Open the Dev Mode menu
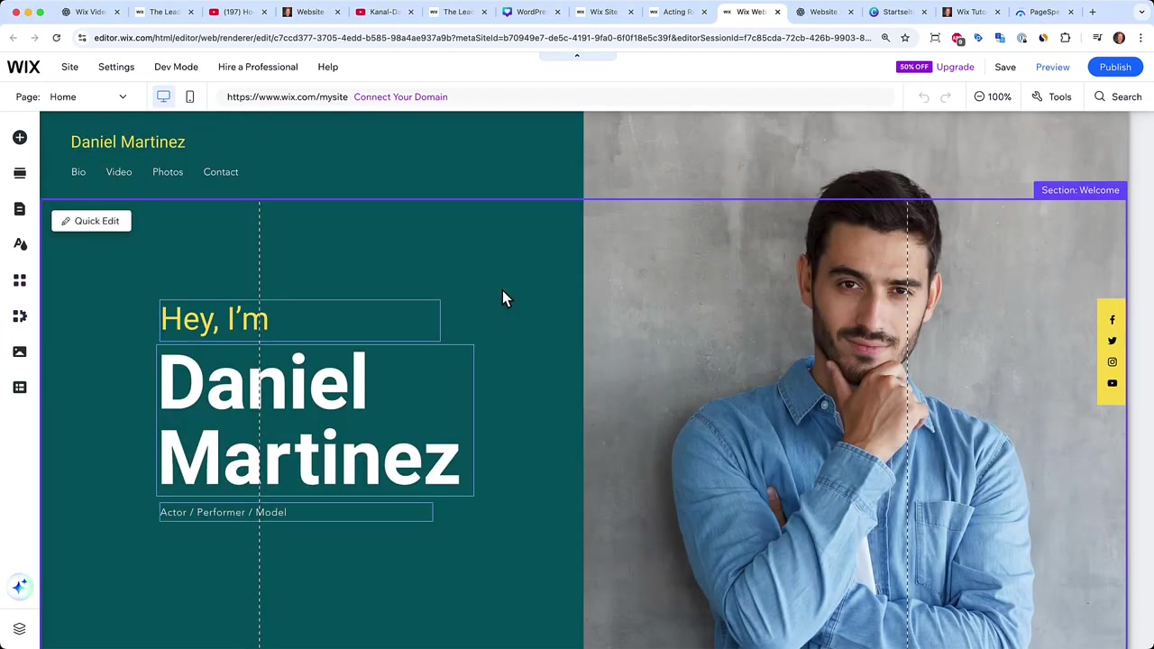 click(176, 67)
